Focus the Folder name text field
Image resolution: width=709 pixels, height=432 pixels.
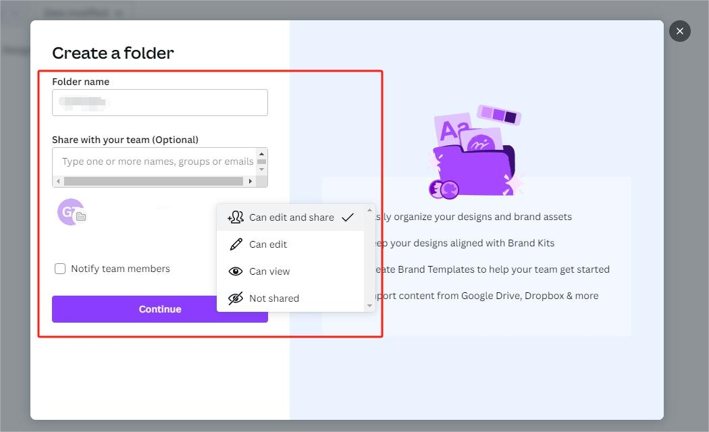[160, 103]
